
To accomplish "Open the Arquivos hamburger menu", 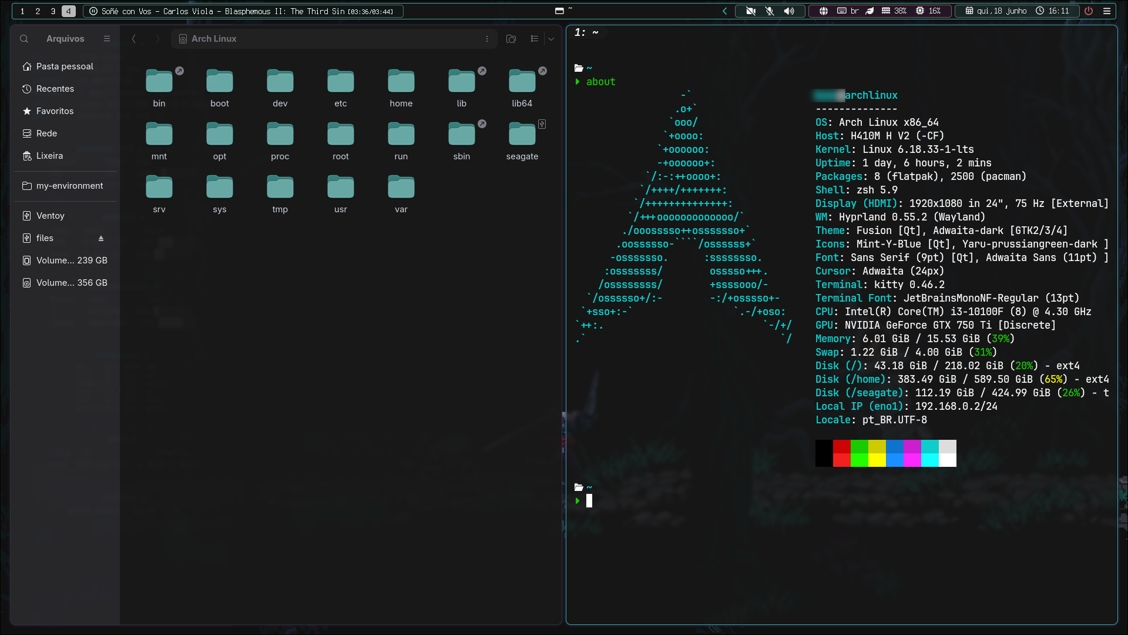I will 107,39.
